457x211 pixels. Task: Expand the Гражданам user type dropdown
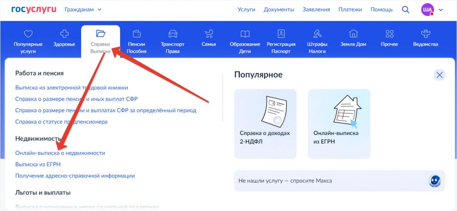point(83,9)
